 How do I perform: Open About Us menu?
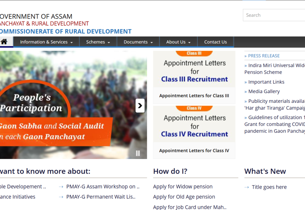(x=178, y=42)
